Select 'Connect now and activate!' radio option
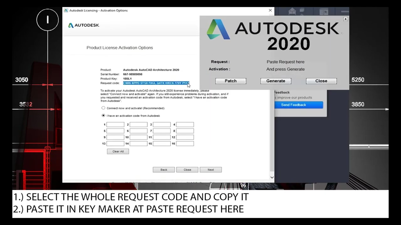401x225 pixels. (x=103, y=108)
